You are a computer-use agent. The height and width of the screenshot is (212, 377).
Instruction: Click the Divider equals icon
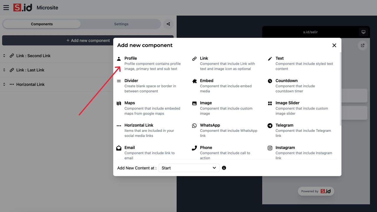tap(119, 81)
